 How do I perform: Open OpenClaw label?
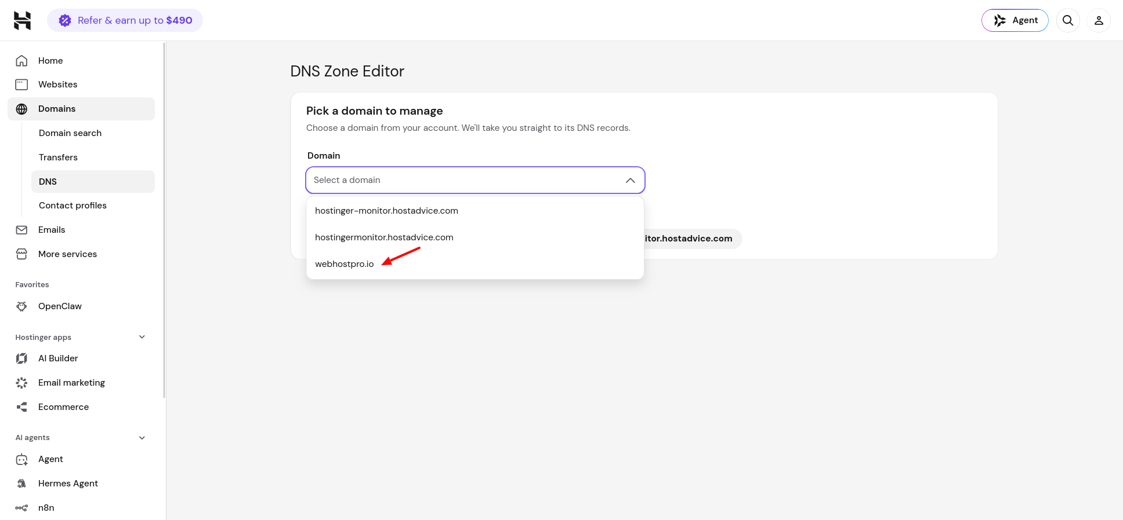coord(60,306)
